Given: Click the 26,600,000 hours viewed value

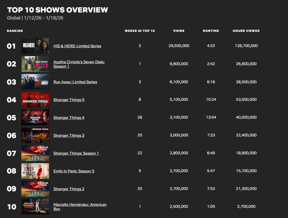Looking at the screenshot, I should [x=246, y=64].
